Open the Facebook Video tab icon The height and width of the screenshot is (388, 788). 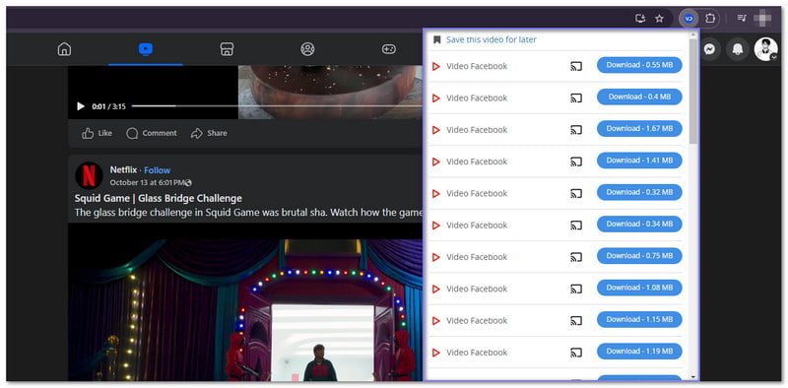click(x=146, y=49)
